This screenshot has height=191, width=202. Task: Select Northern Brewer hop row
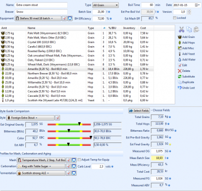click(77, 73)
